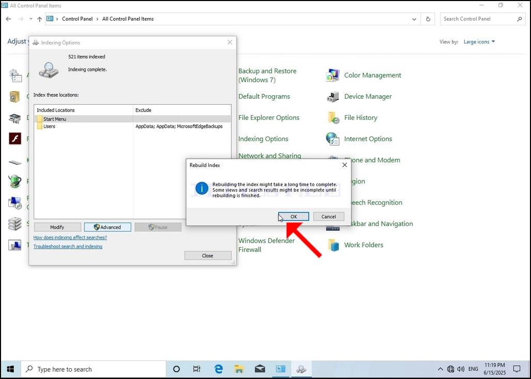Image resolution: width=531 pixels, height=379 pixels.
Task: Open the Windows Start menu
Action: click(10, 369)
